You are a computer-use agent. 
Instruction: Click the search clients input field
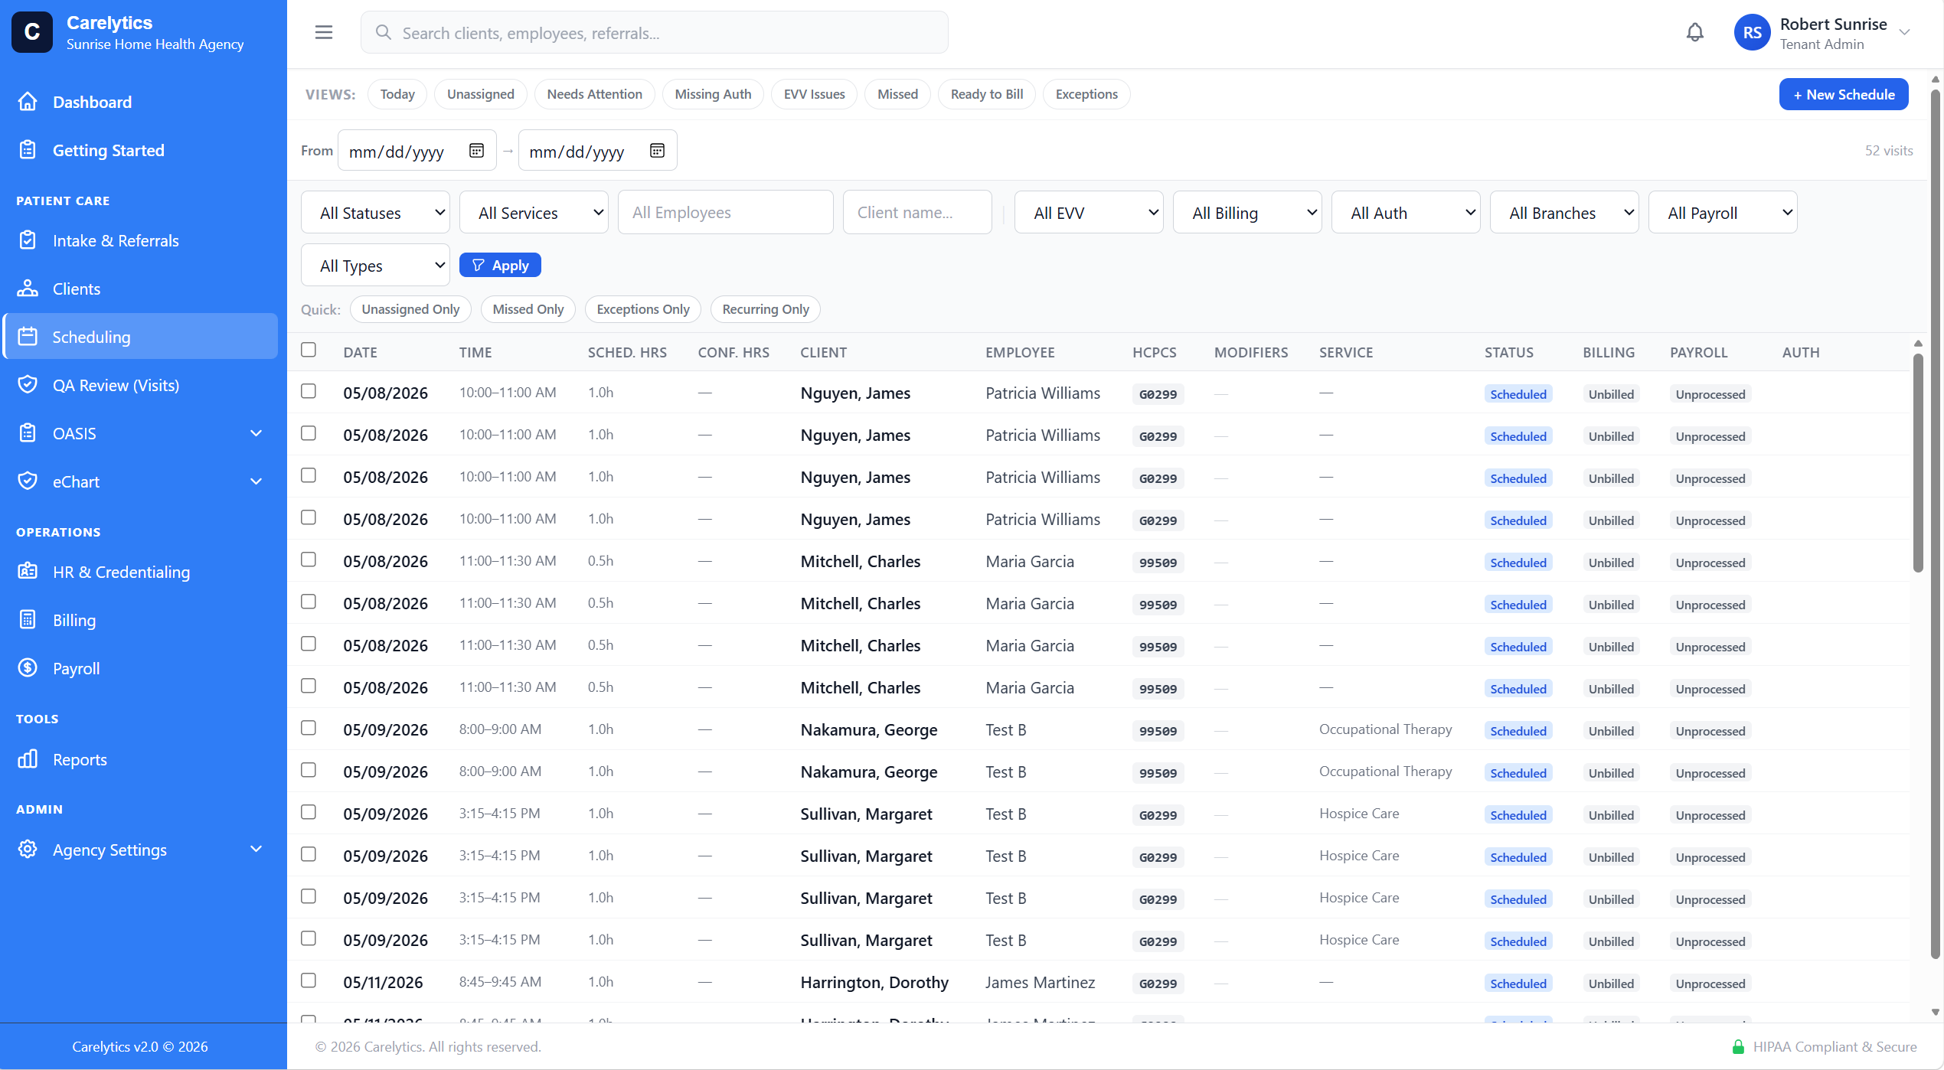click(655, 32)
